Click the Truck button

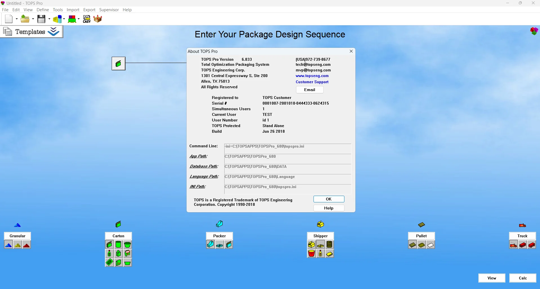click(523, 236)
